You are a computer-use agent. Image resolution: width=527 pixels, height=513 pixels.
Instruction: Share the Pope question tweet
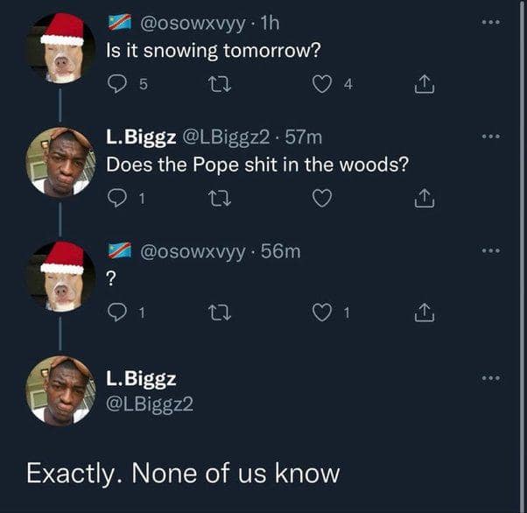422,200
